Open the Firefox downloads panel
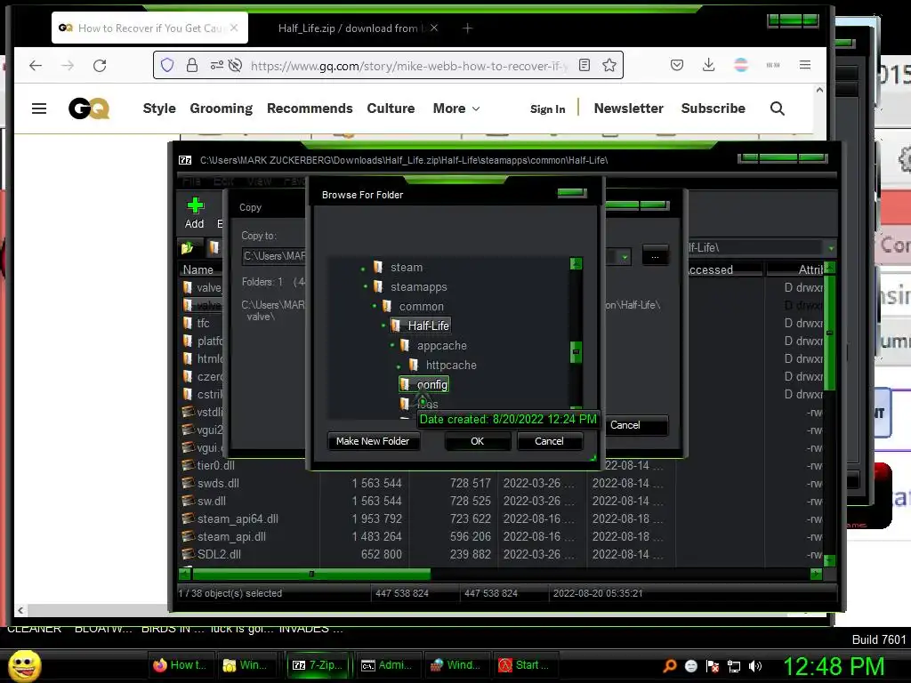911x683 pixels. [x=708, y=65]
